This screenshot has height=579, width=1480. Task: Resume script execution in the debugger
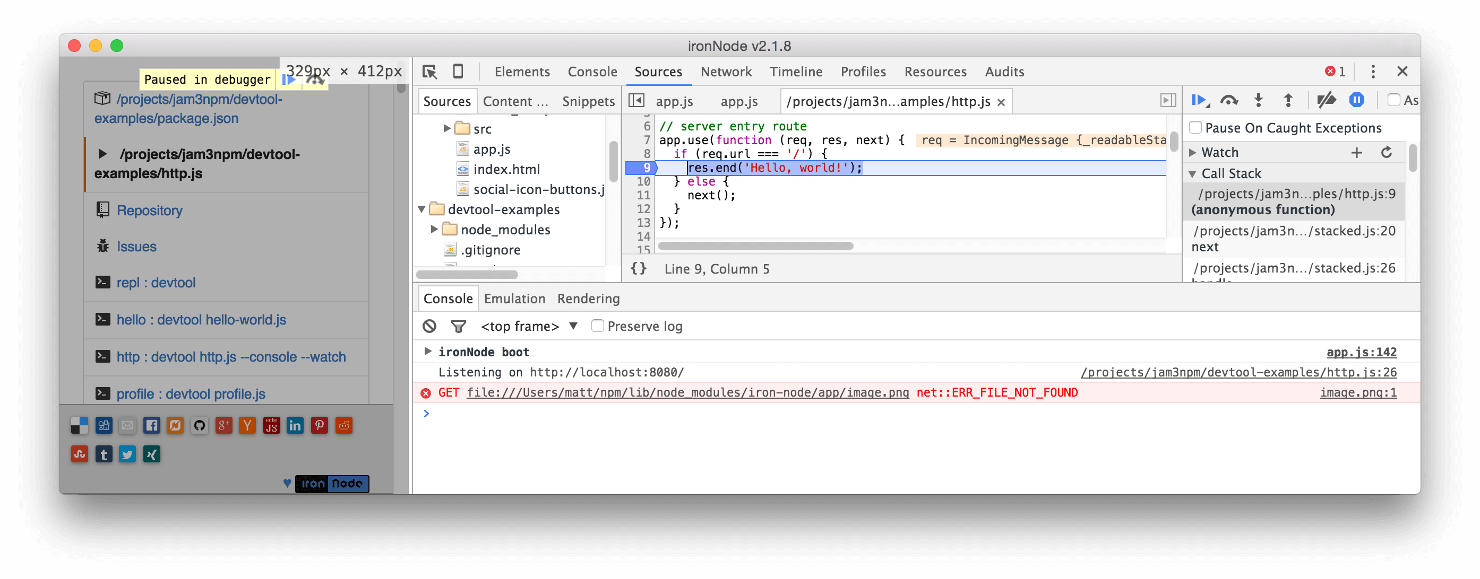pyautogui.click(x=1200, y=100)
